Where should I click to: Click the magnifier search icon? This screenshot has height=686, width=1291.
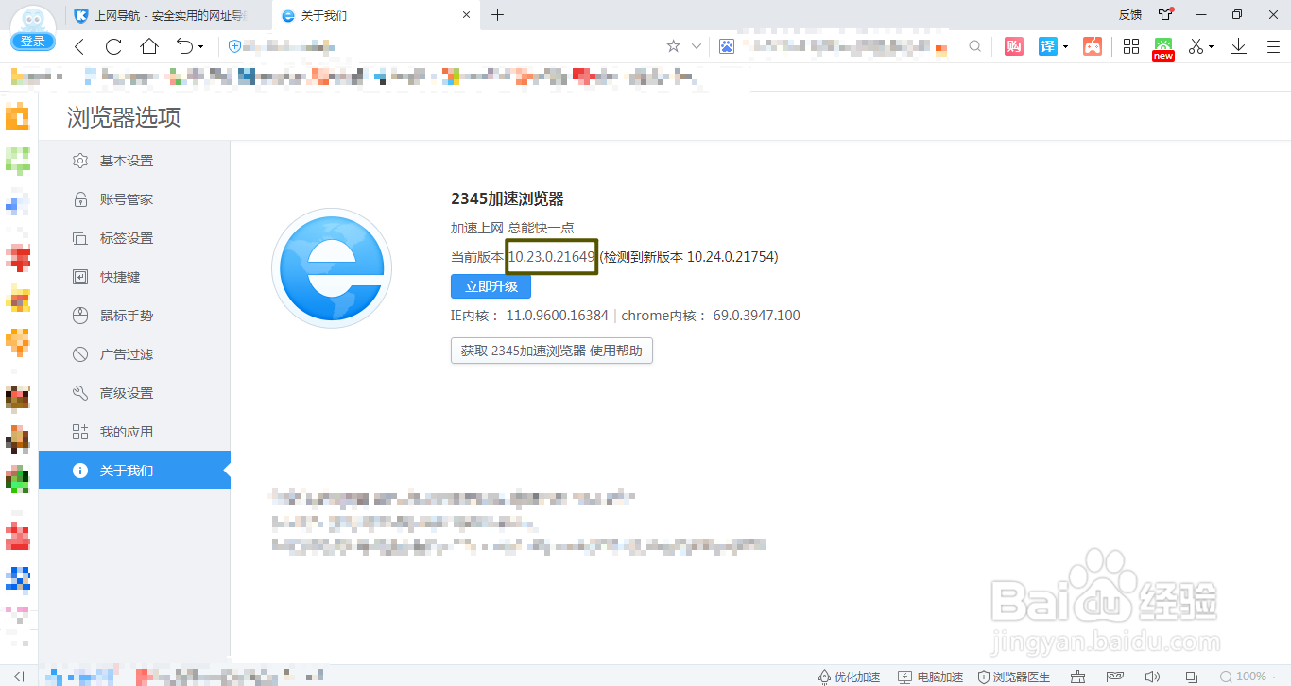pyautogui.click(x=974, y=46)
